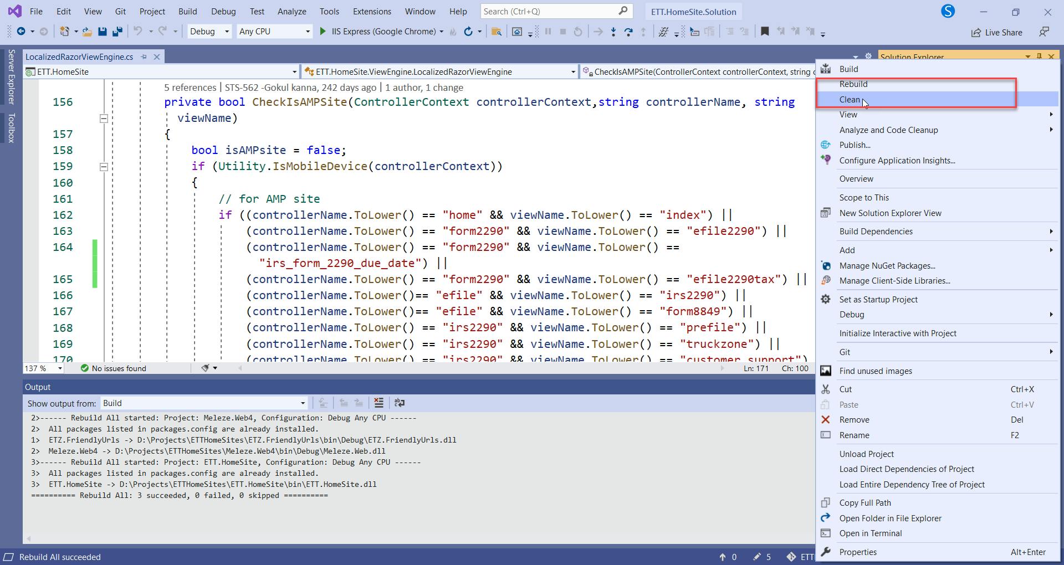Open the Extensions menu
This screenshot has height=565, width=1064.
click(x=372, y=11)
